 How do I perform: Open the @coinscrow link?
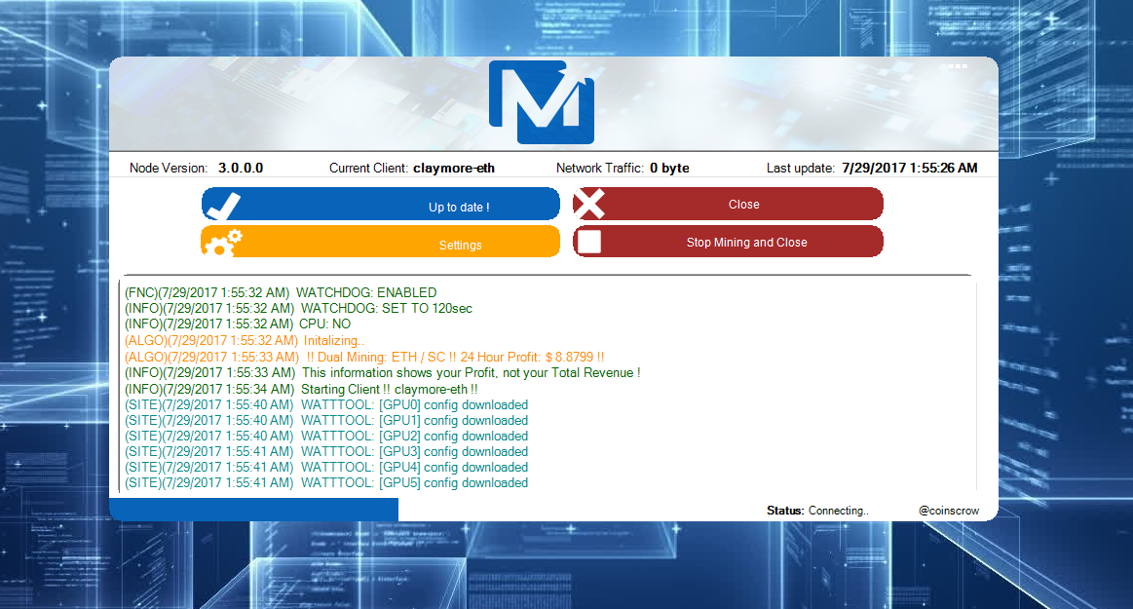tap(949, 511)
